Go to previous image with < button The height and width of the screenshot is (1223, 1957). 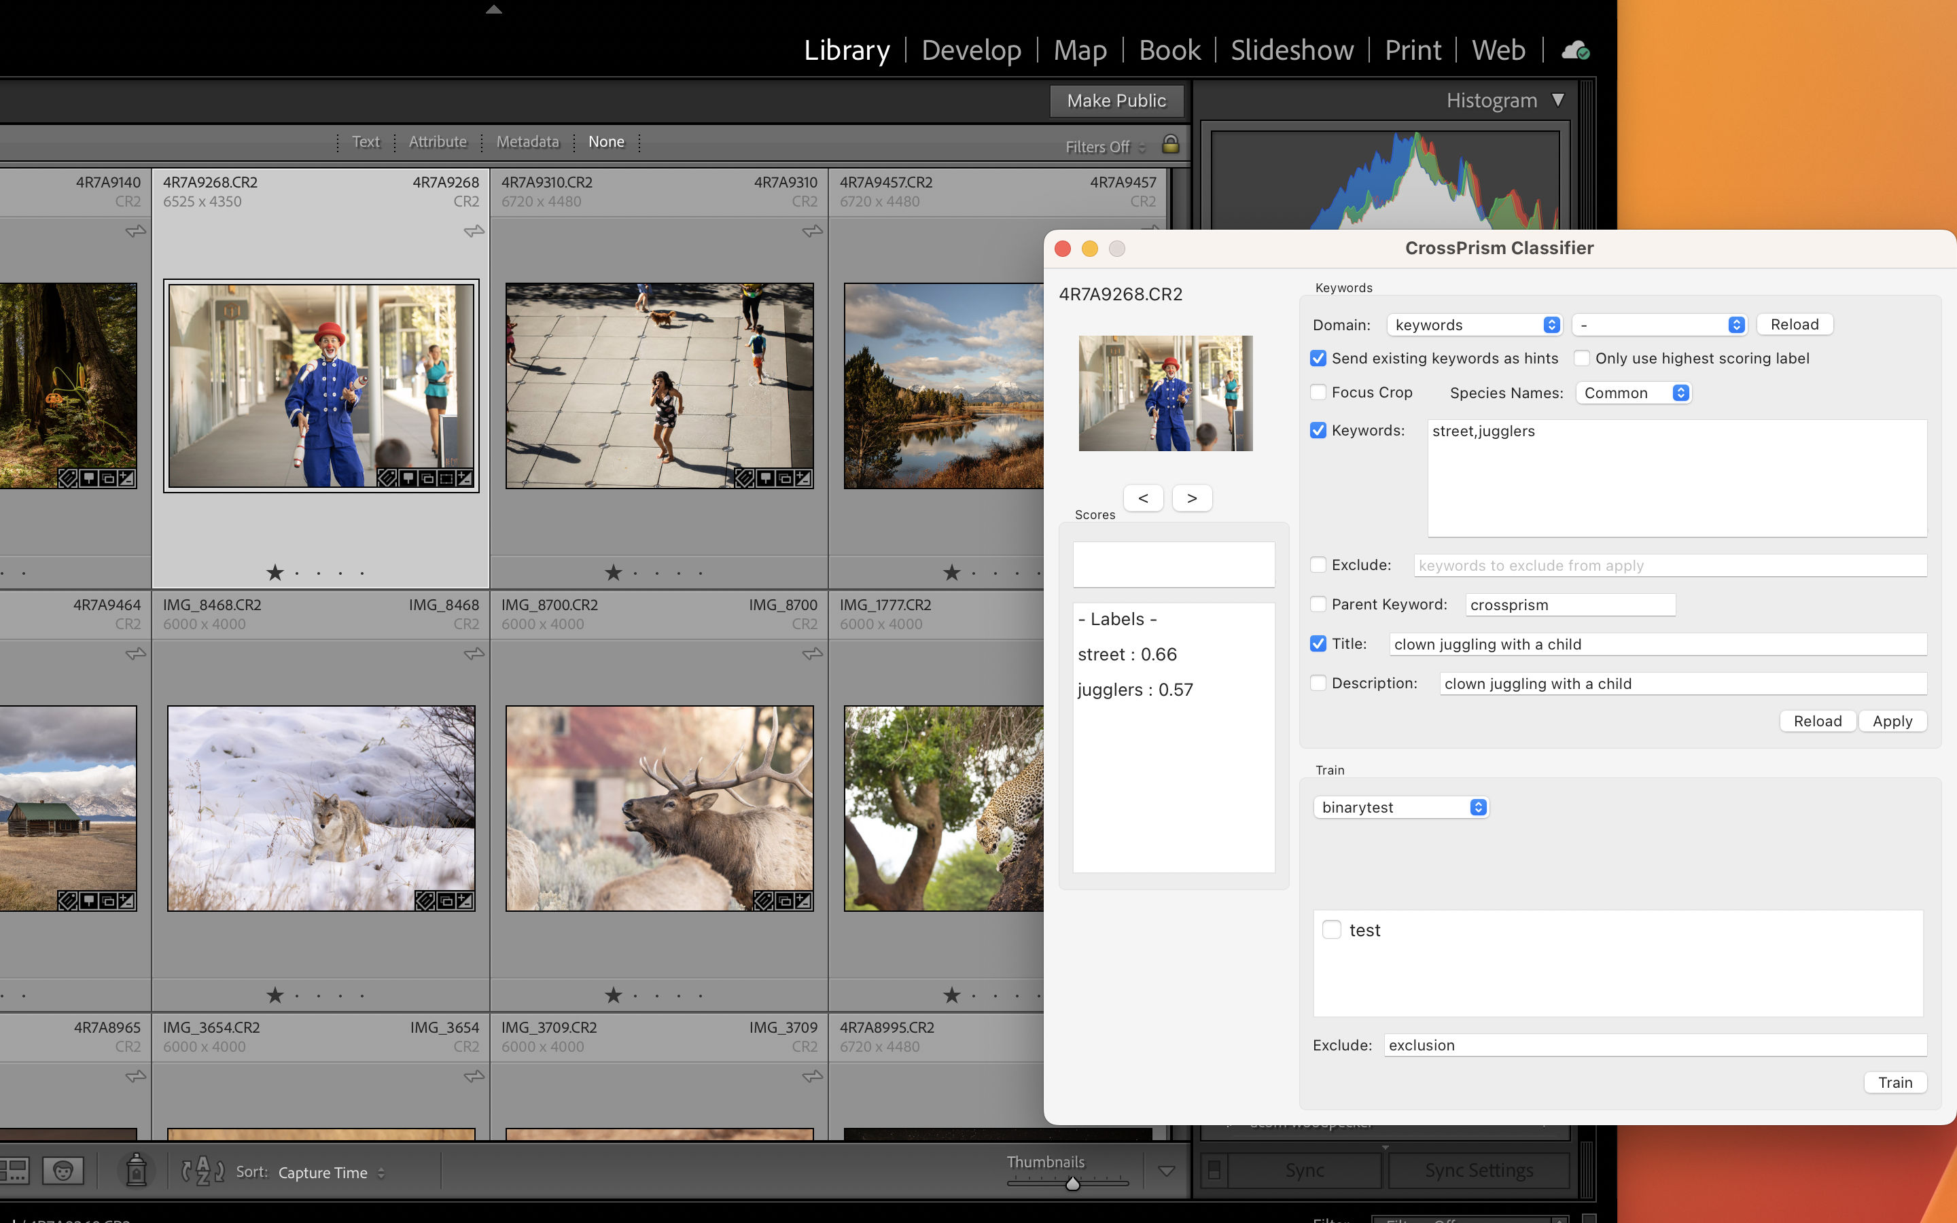click(1143, 498)
